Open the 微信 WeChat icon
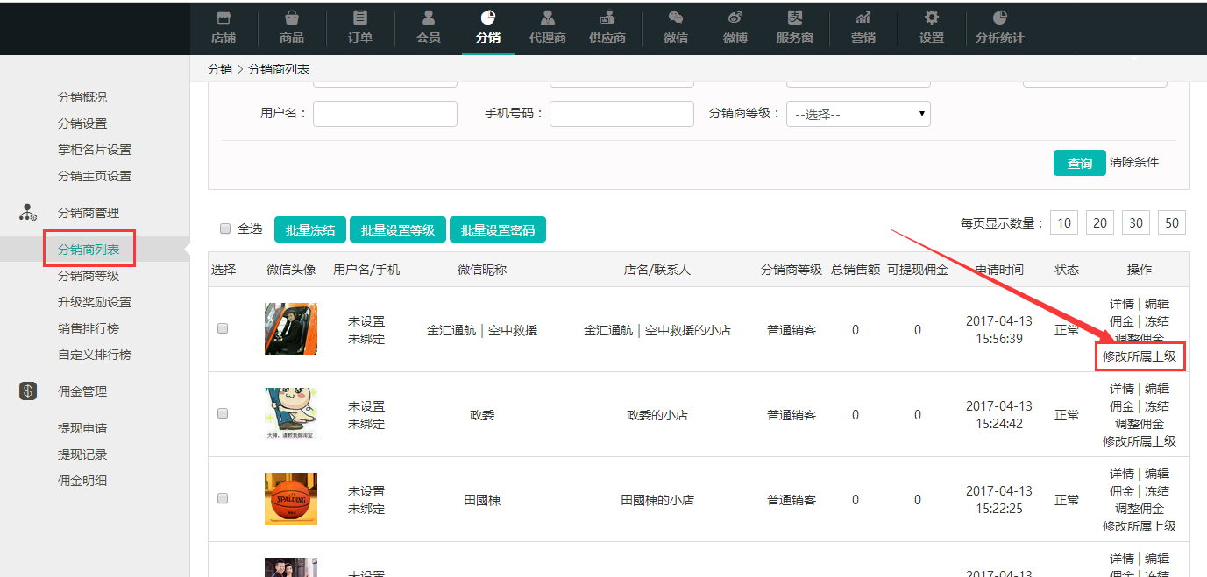 click(x=676, y=18)
